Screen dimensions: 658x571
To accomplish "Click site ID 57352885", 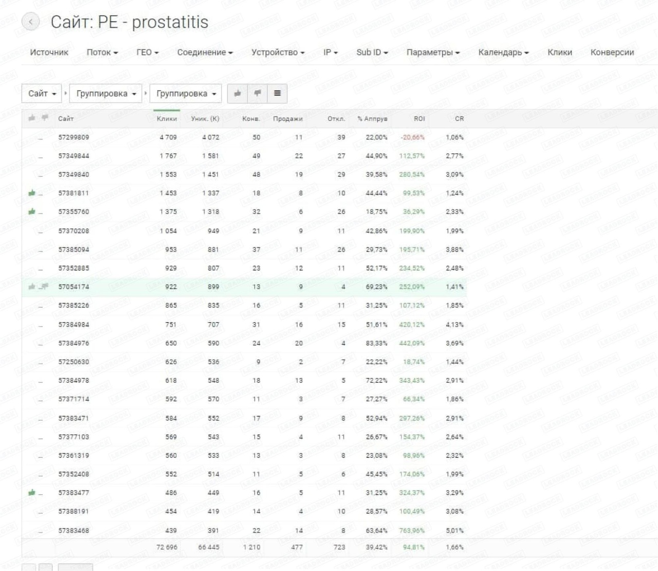I will point(74,268).
